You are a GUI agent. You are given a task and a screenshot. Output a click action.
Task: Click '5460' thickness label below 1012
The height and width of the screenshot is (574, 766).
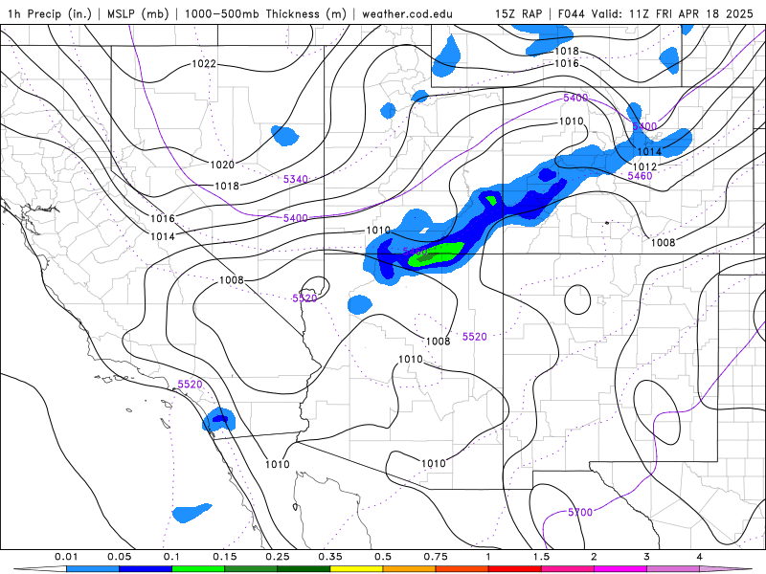[x=640, y=176]
